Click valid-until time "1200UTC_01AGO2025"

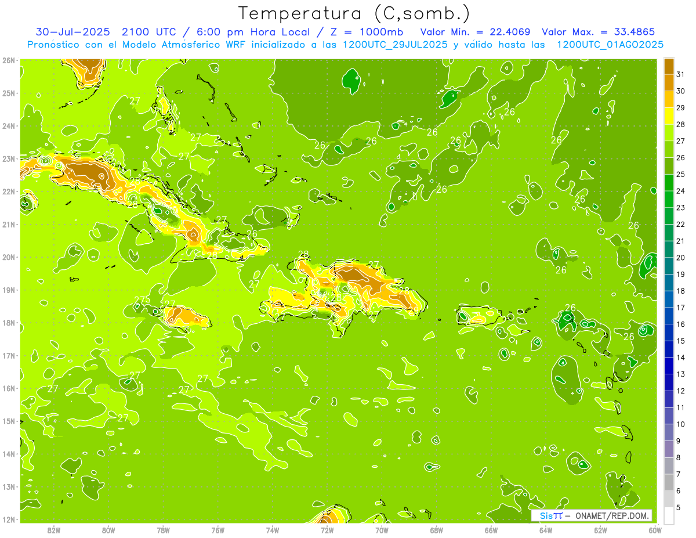click(x=610, y=44)
